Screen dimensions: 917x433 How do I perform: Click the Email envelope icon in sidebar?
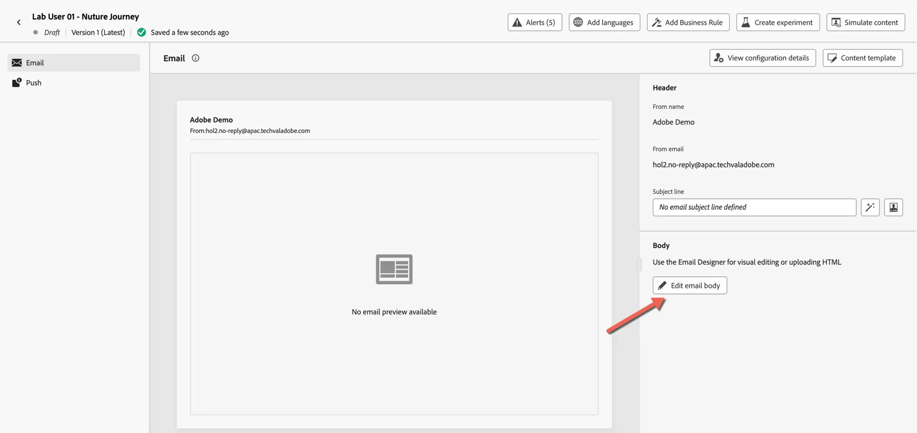[x=17, y=63]
